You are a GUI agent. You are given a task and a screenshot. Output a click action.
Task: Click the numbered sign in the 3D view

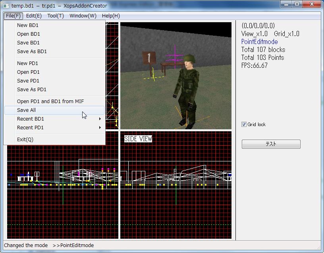[149, 58]
